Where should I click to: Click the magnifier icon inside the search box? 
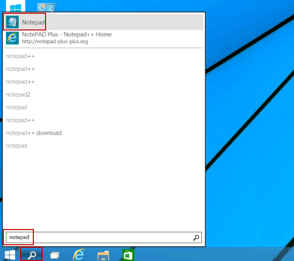point(196,238)
